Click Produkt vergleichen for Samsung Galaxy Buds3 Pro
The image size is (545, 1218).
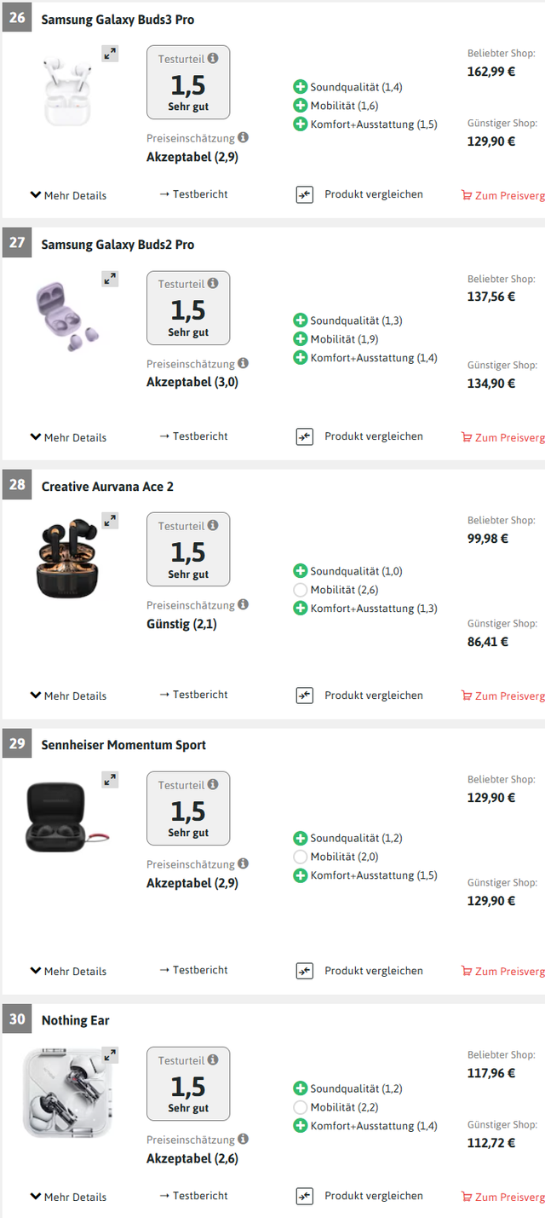(373, 194)
